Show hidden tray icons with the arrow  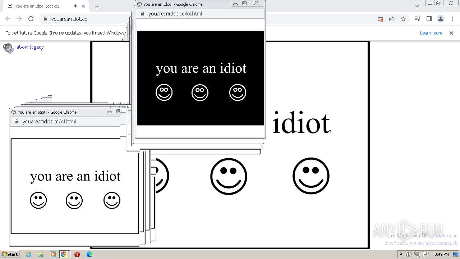coord(401,254)
